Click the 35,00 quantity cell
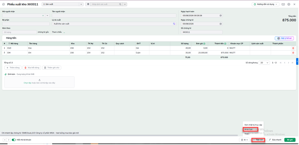Screen dimensions: 299x145 click(x=181, y=53)
